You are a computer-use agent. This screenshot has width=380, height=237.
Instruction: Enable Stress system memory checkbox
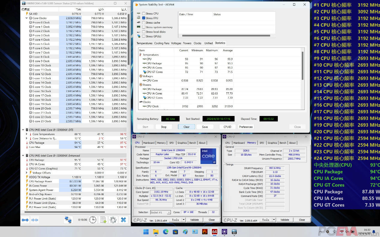[x=144, y=27]
